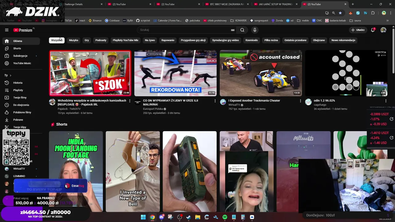Select the Obejrzane filter chip
Image resolution: width=395 pixels, height=222 pixels.
(x=319, y=40)
